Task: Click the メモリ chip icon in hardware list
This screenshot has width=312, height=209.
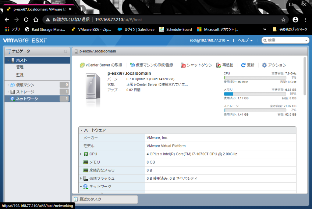Action: pyautogui.click(x=86, y=162)
